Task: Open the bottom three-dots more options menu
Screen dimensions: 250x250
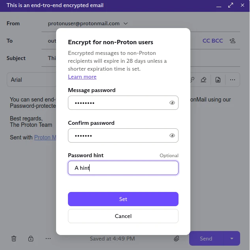Action: [48, 239]
